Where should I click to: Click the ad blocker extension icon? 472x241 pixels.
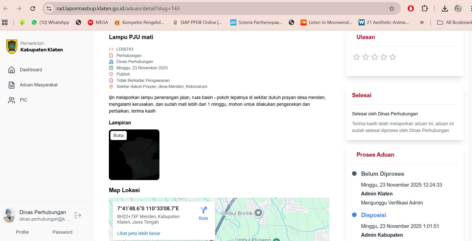(x=411, y=8)
